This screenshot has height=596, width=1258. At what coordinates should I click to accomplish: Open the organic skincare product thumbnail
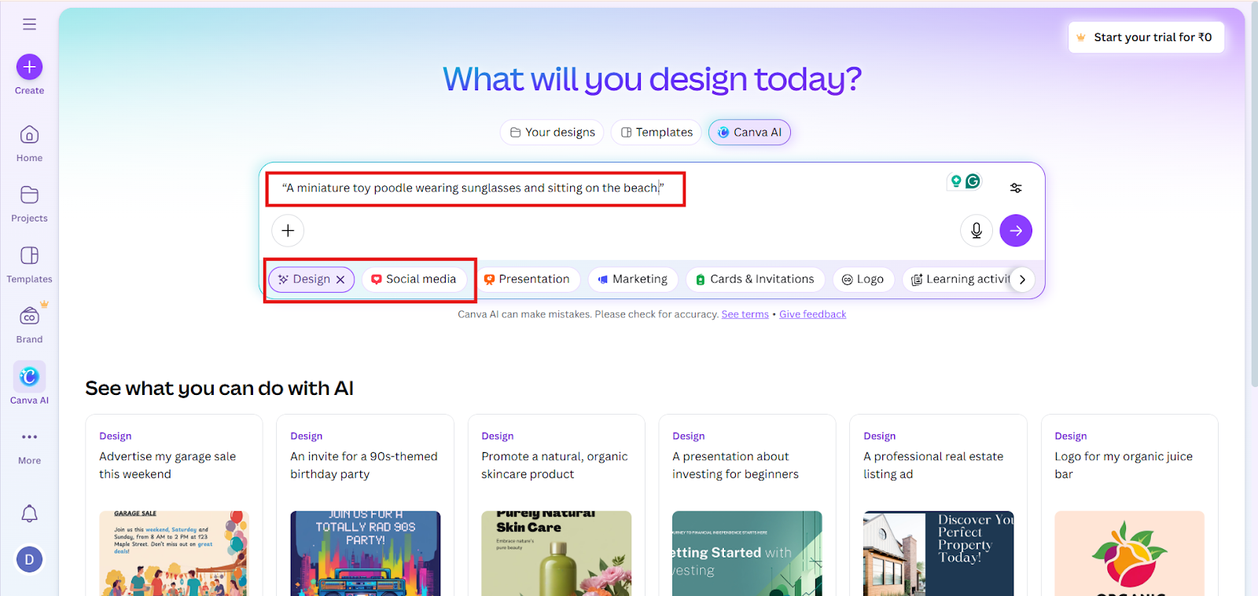(556, 553)
